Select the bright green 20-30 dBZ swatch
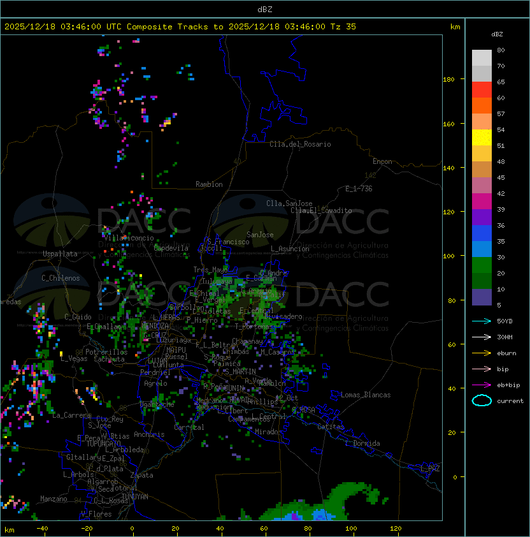The width and height of the screenshot is (530, 537). (482, 265)
